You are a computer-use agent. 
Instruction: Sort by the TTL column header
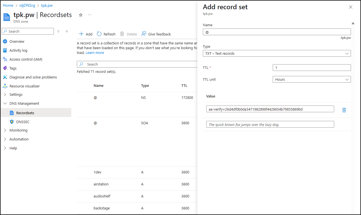[x=184, y=86]
